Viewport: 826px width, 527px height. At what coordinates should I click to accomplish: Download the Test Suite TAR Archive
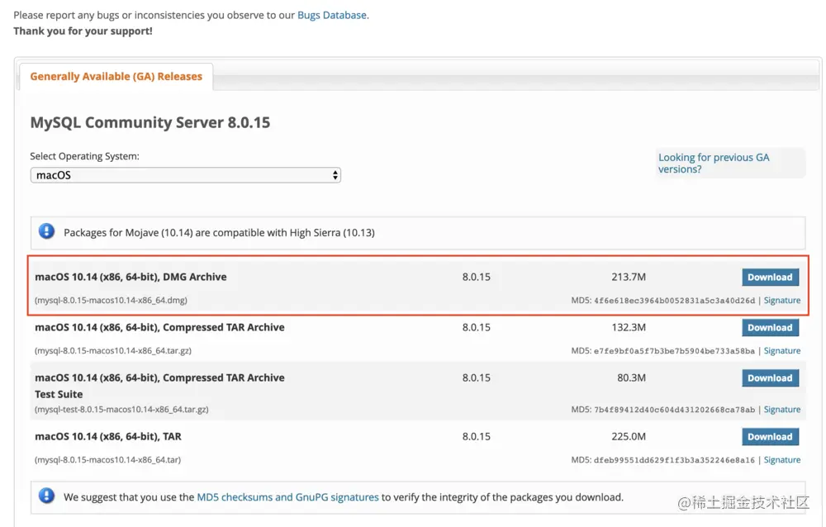click(x=770, y=378)
